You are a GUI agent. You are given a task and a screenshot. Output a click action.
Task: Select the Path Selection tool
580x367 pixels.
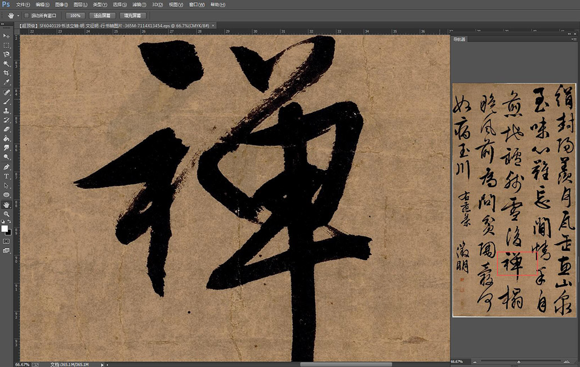pos(6,185)
